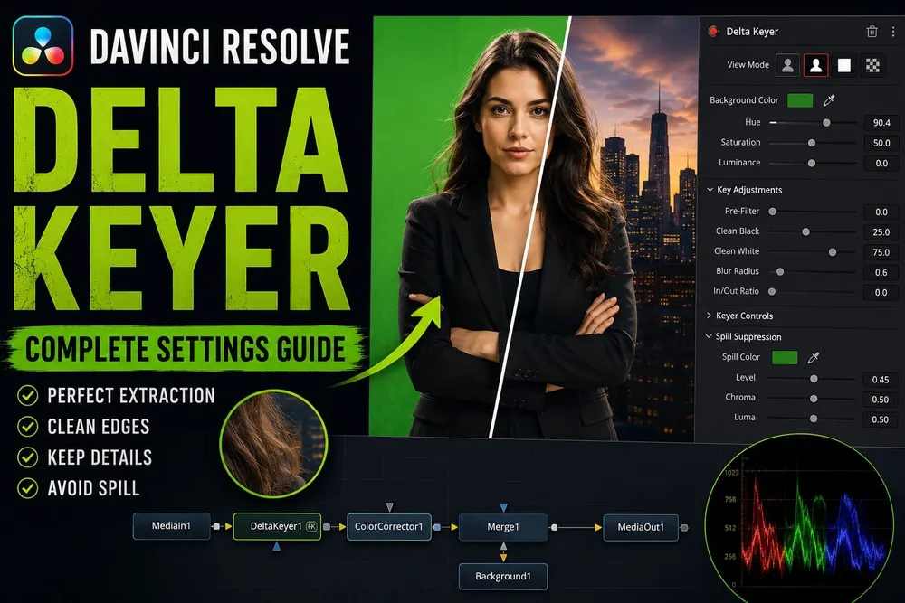This screenshot has width=905, height=603.
Task: Select the Merge1 node
Action: pos(503,527)
